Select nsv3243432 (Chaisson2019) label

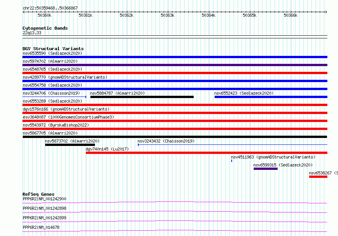[x=166, y=141]
